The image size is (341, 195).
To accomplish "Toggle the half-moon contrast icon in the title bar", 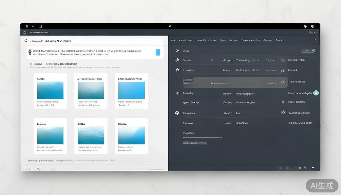I will coord(313,26).
